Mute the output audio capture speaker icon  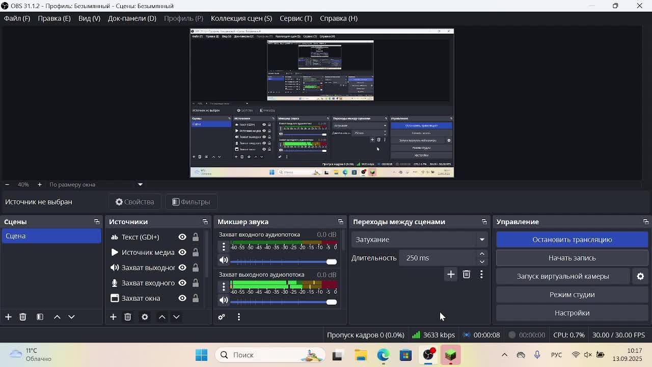coord(224,300)
